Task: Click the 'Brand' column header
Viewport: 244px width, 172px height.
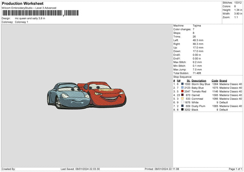Action: tap(223, 81)
